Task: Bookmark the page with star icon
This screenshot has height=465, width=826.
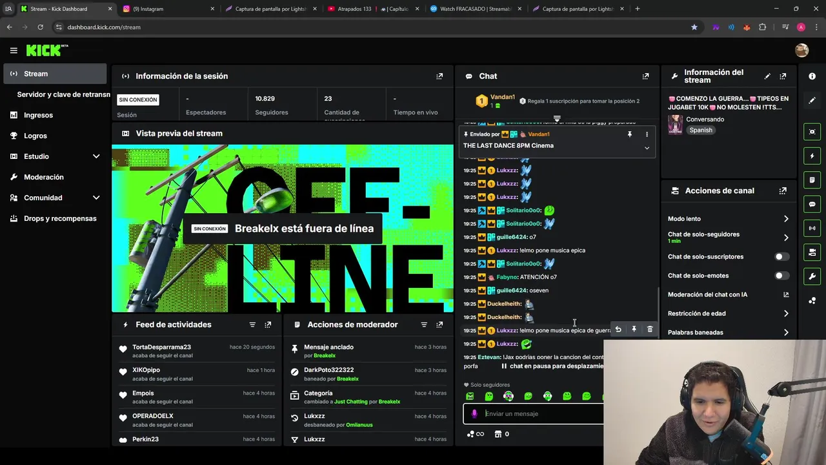Action: (694, 27)
